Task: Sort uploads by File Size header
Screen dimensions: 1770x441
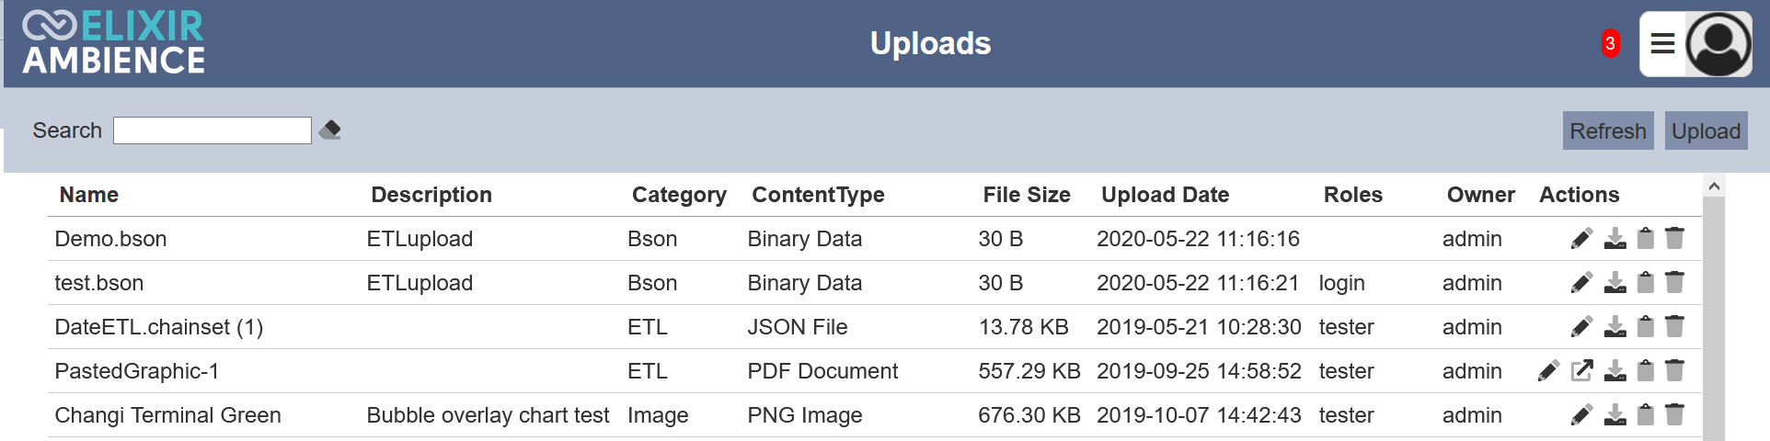Action: click(x=1027, y=195)
